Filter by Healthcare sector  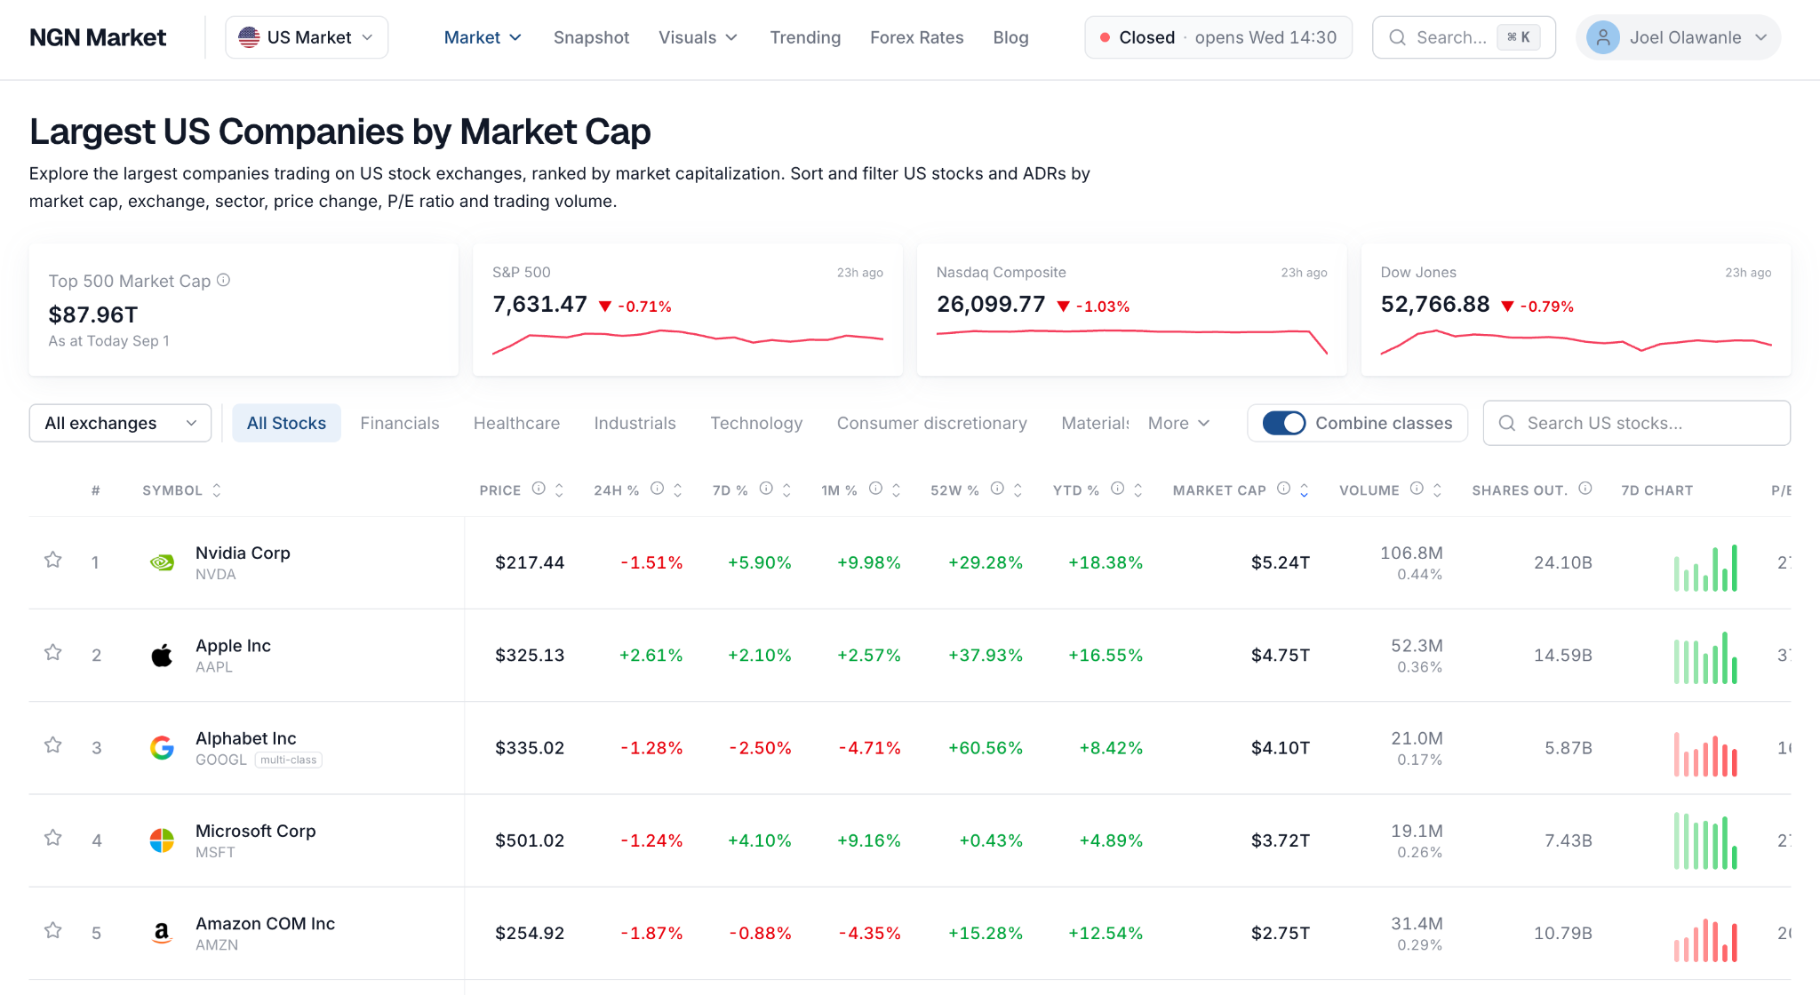[516, 423]
